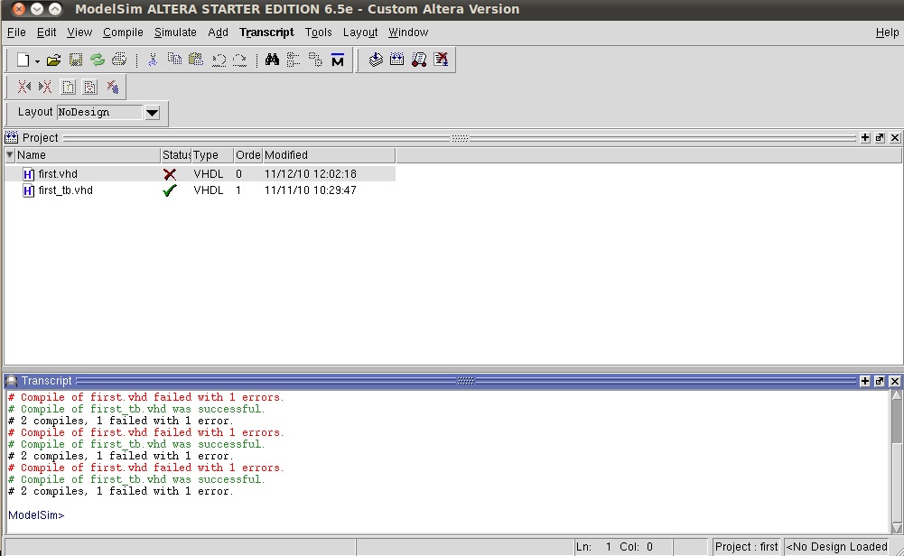Click the Break simulation icon with red X
This screenshot has height=556, width=904.
pyautogui.click(x=441, y=60)
